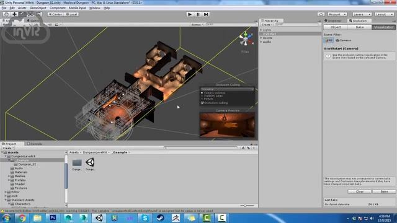
Task: Select the Object tab in Occlusion
Action: tap(336, 27)
